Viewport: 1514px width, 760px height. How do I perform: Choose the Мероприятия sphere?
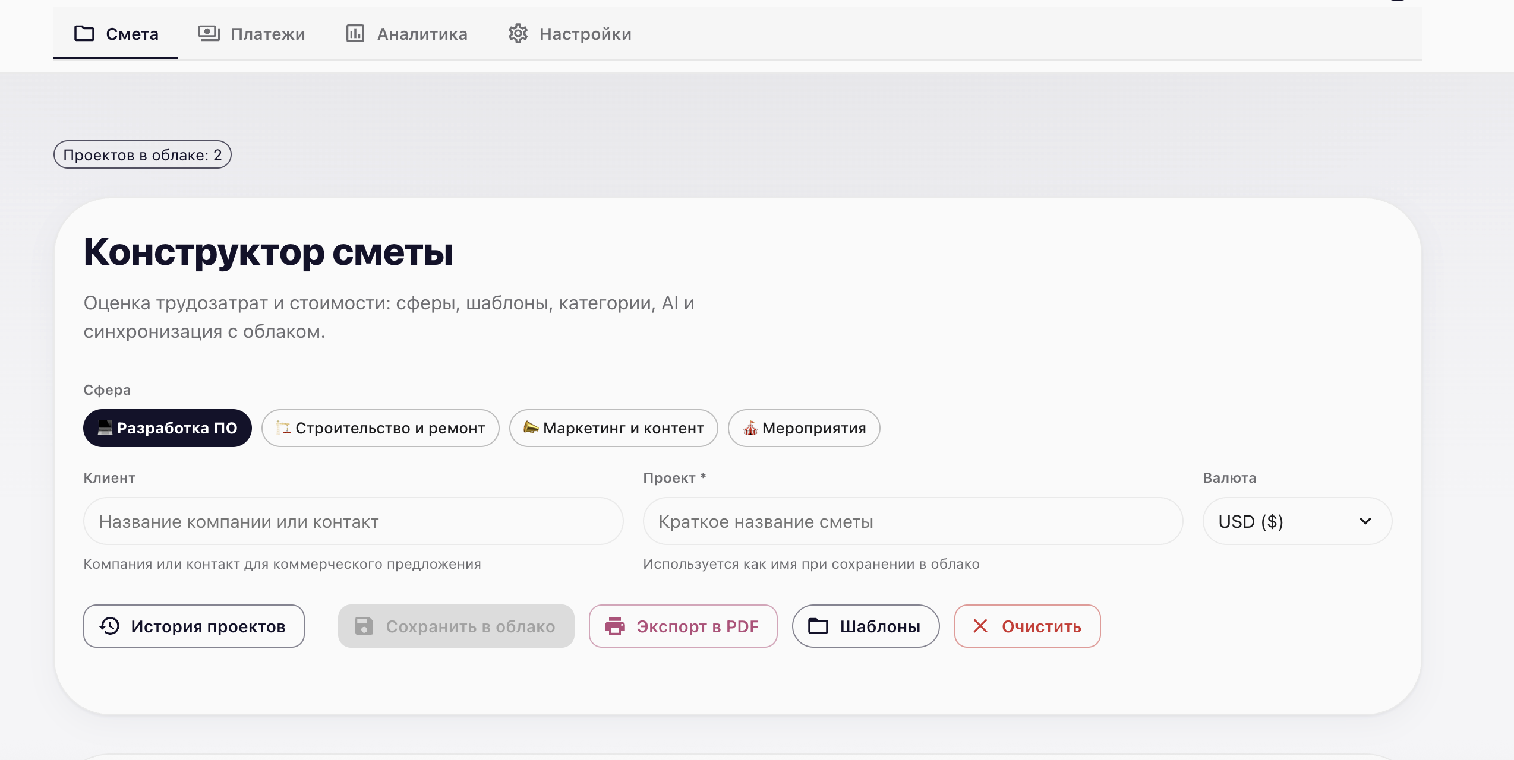(x=804, y=428)
